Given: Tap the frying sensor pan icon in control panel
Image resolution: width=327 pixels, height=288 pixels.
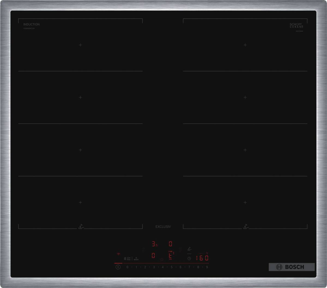Looking at the screenshot, I should click(189, 249).
